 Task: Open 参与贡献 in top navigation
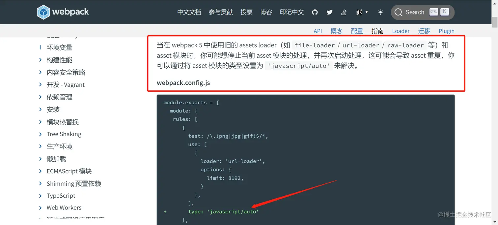click(x=221, y=12)
